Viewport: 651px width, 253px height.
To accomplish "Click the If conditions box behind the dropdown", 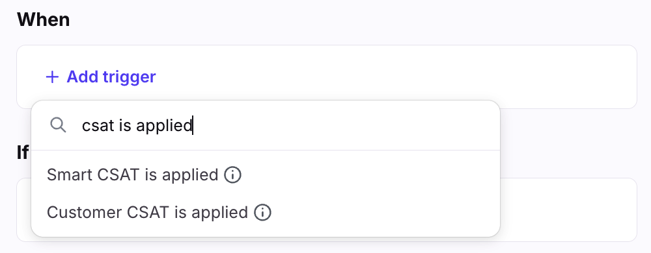I will point(568,210).
